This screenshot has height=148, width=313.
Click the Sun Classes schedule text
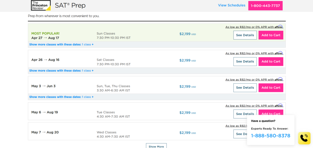(106, 33)
